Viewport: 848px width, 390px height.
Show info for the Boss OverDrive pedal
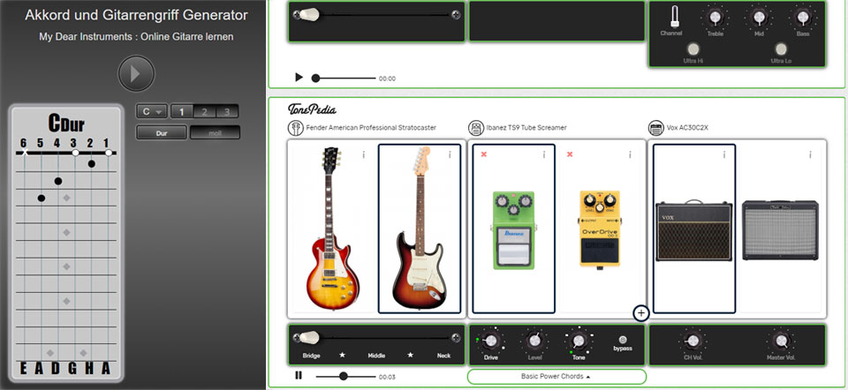click(x=630, y=154)
